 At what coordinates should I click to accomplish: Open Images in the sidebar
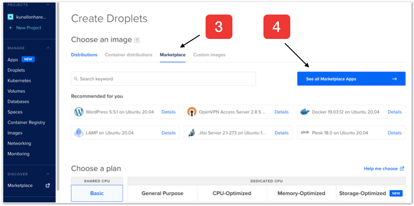pyautogui.click(x=15, y=133)
